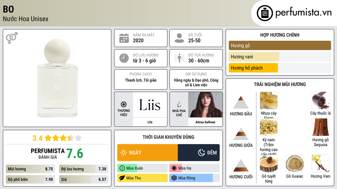Click the perfumista.vn perfume bottle logo icon
Viewport: 337px width, 189px height.
[265, 13]
